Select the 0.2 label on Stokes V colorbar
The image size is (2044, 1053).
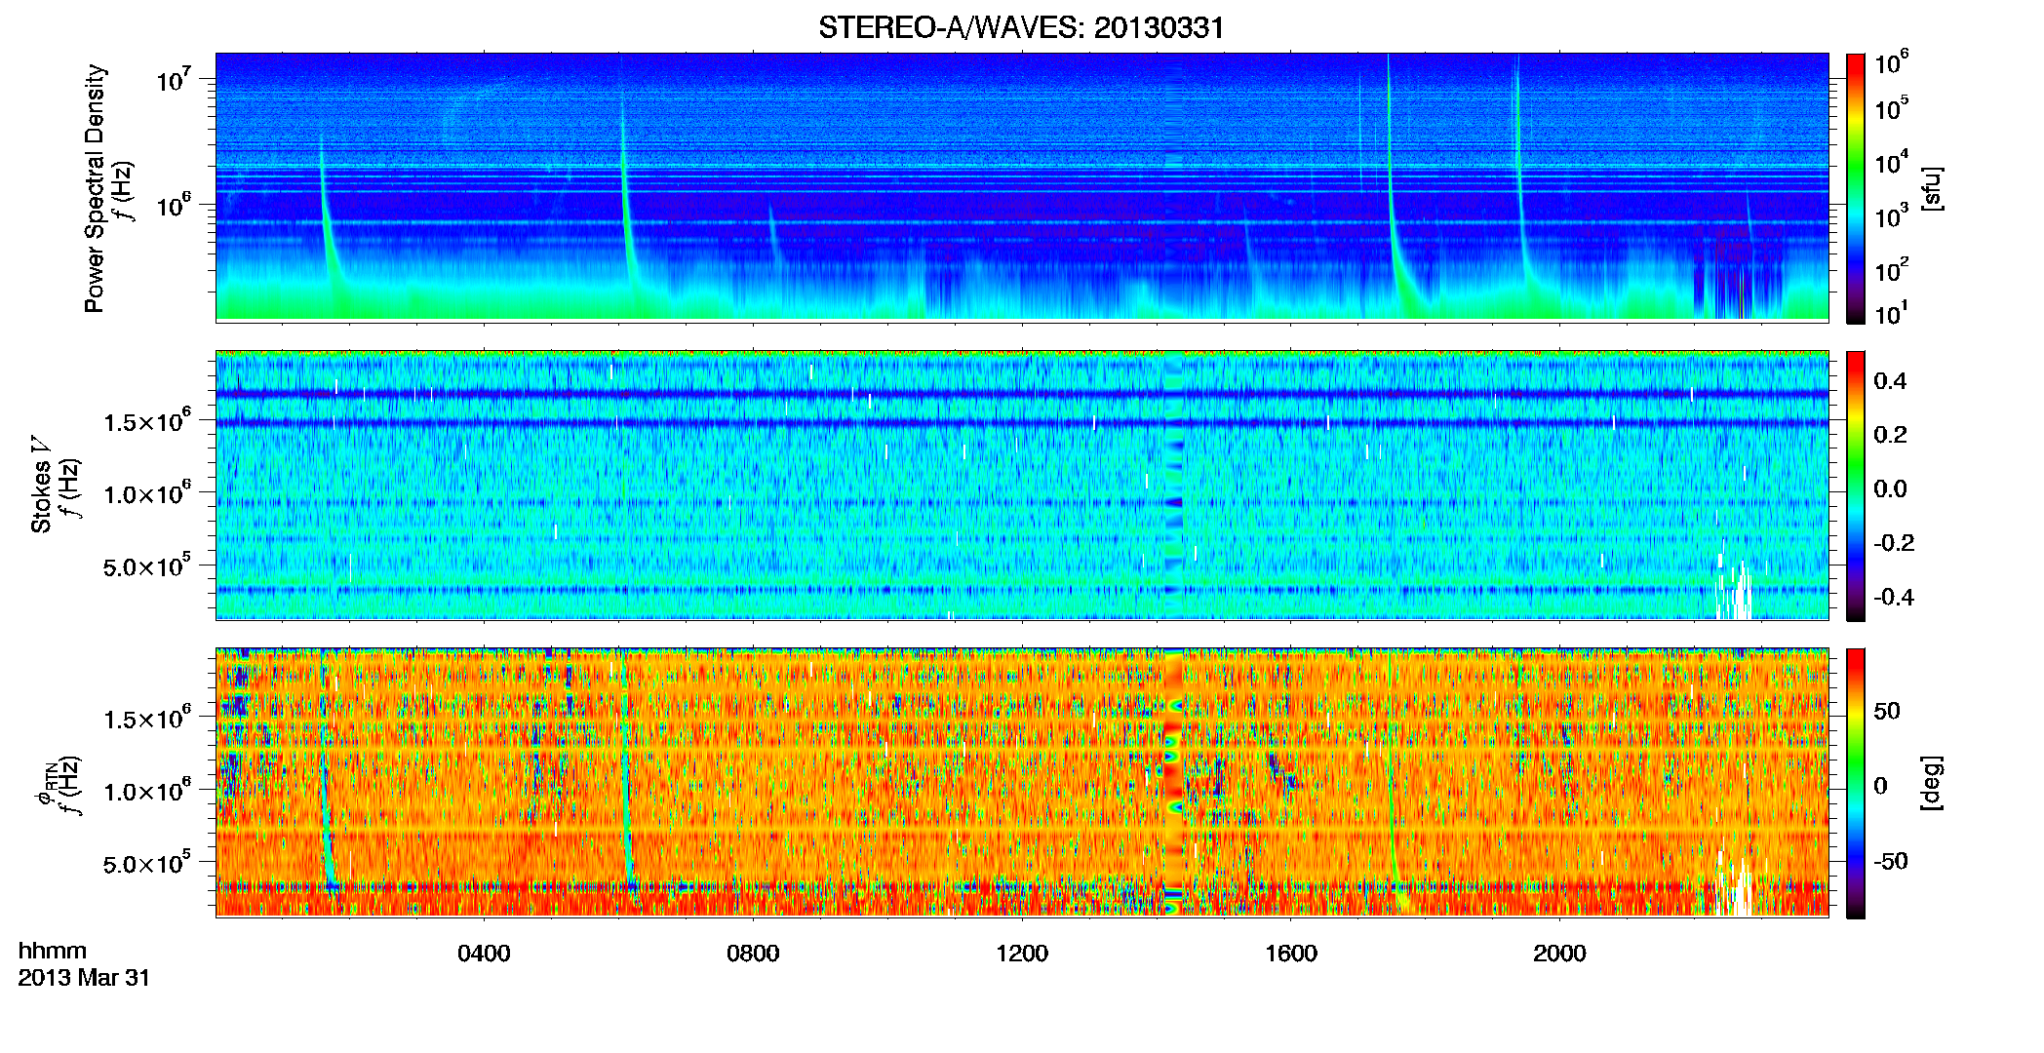point(1890,435)
